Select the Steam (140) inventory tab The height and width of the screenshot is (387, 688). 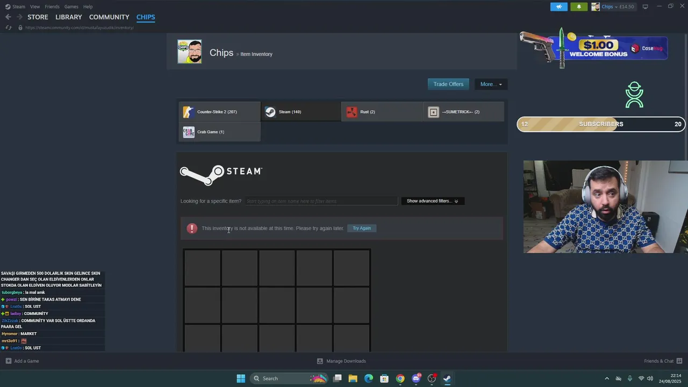(301, 112)
